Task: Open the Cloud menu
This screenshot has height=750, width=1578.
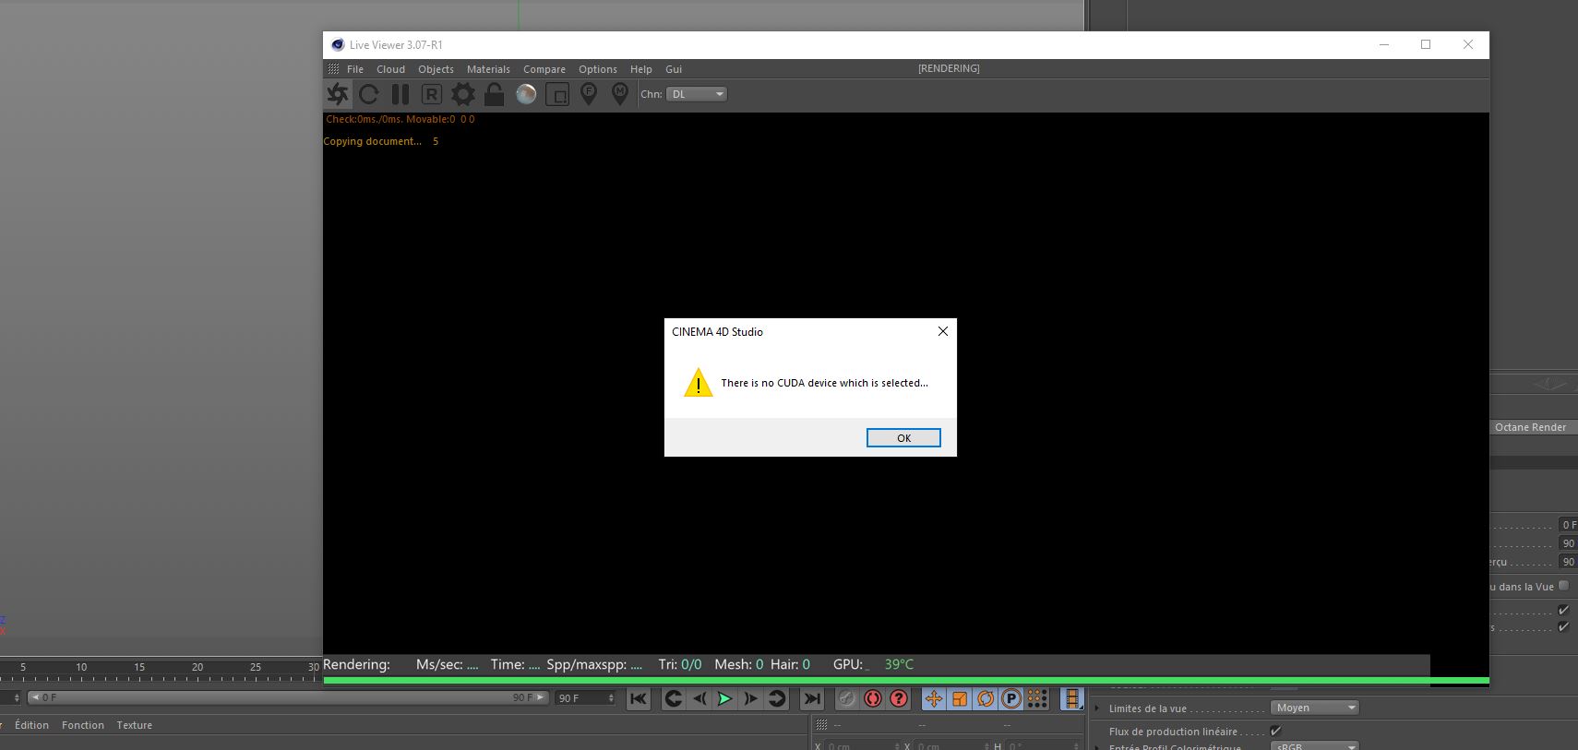Action: click(390, 69)
